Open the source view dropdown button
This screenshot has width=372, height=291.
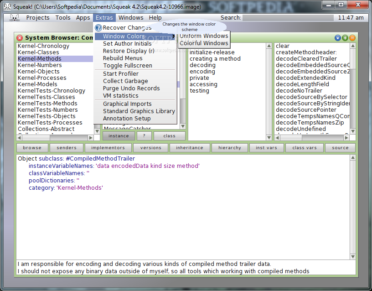click(340, 148)
